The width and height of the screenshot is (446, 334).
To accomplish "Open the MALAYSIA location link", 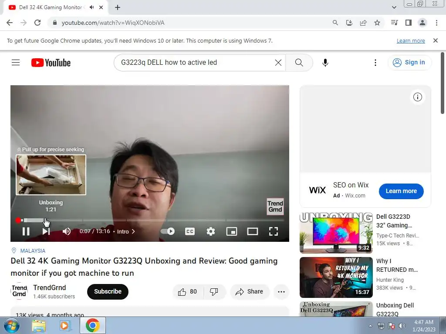I will click(33, 251).
